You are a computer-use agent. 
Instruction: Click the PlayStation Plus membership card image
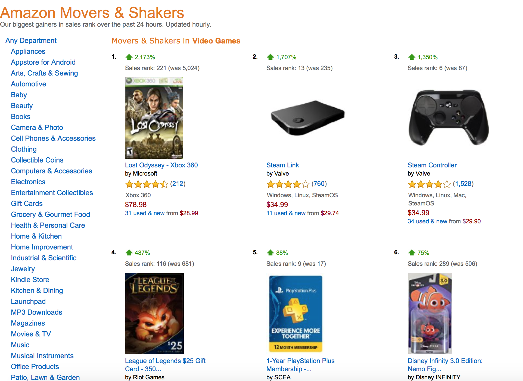(x=295, y=313)
